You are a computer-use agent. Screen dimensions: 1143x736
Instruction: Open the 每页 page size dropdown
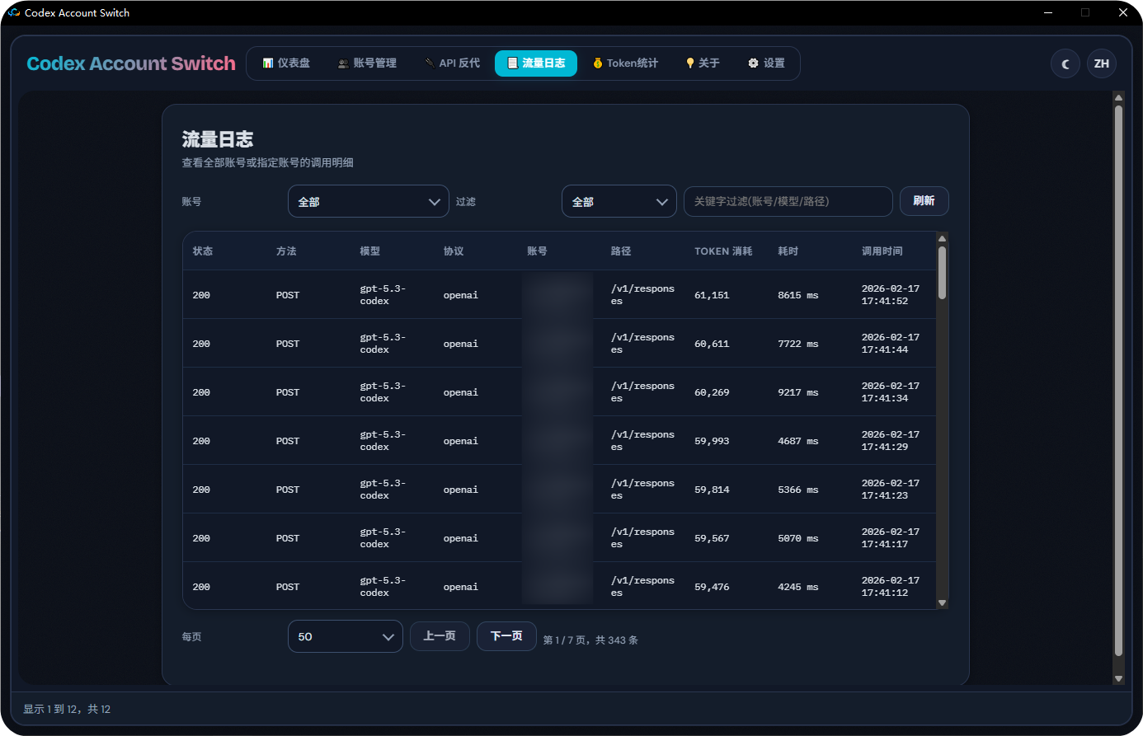[346, 636]
